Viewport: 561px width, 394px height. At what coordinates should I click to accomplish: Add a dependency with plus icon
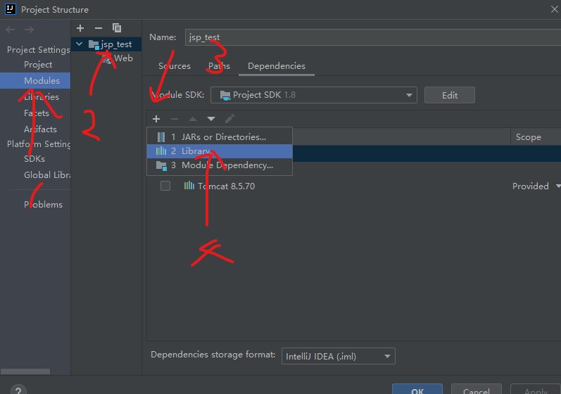pyautogui.click(x=156, y=119)
